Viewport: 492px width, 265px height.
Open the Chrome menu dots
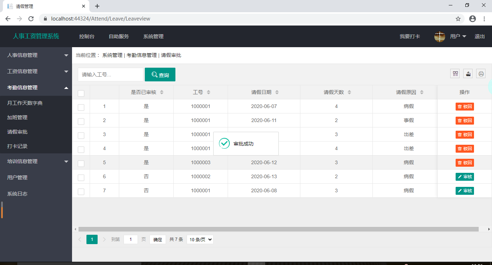(x=484, y=19)
